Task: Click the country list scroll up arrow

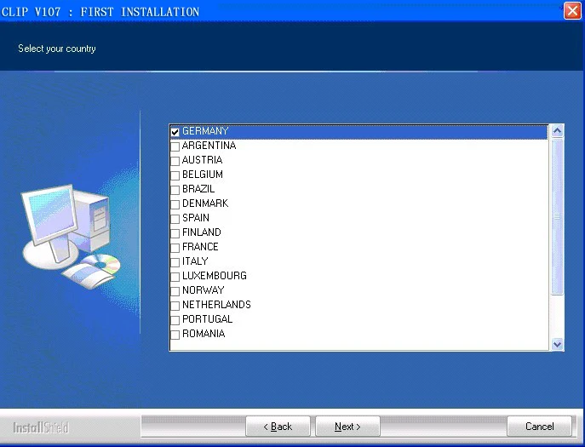Action: pos(557,131)
